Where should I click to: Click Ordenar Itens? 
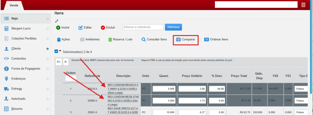tap(216, 39)
